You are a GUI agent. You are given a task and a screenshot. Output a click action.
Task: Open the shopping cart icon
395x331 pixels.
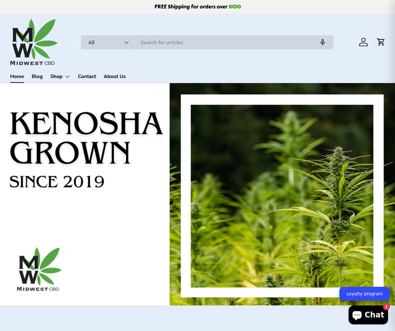click(x=381, y=42)
